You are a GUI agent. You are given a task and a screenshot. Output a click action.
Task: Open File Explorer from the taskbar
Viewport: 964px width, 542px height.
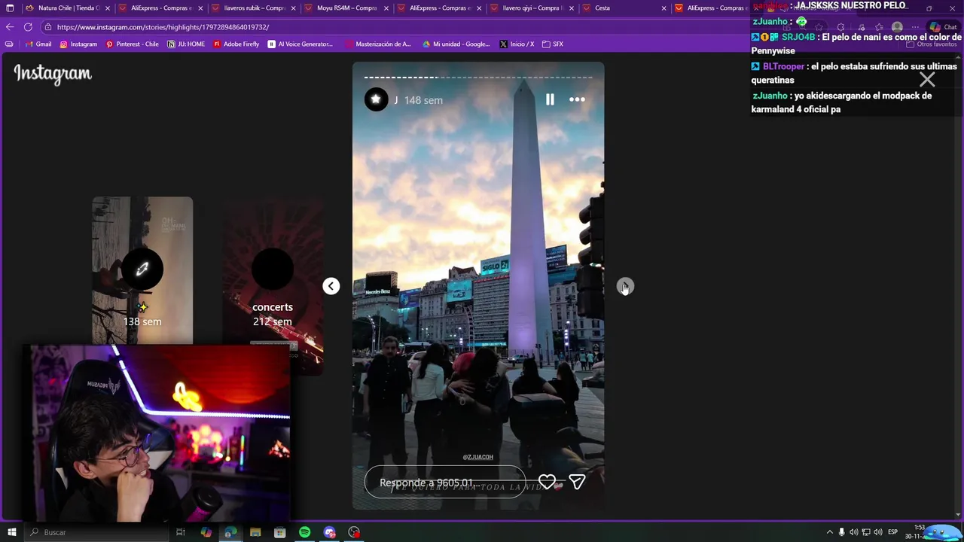[x=255, y=532]
